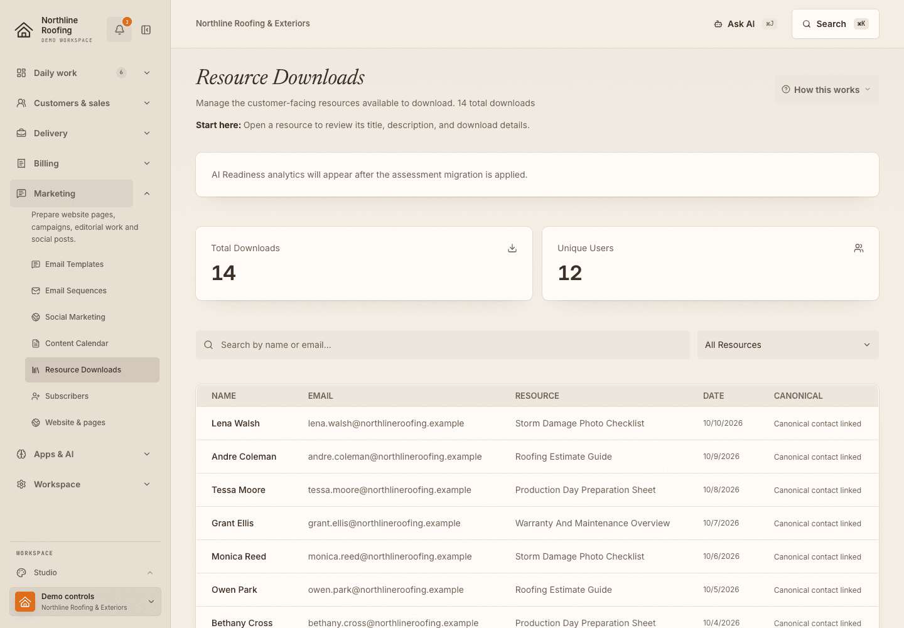Viewport: 904px width, 628px height.
Task: Click Warranty And Maintenance Overview resource
Action: (593, 523)
